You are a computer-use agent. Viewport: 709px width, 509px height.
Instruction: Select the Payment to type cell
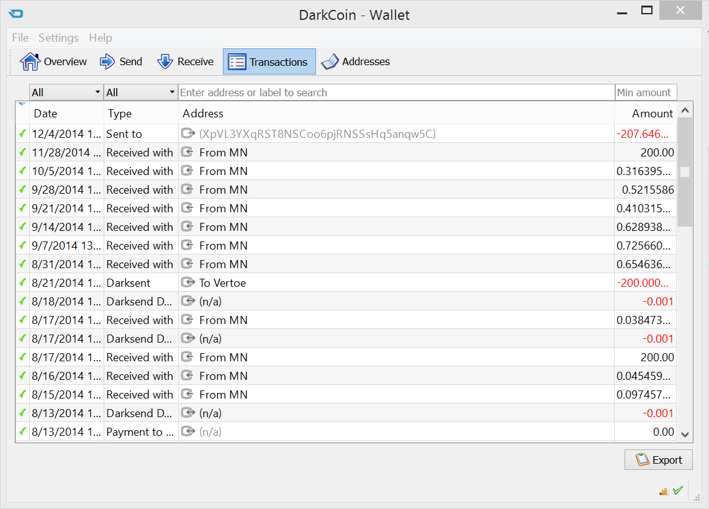click(x=141, y=431)
